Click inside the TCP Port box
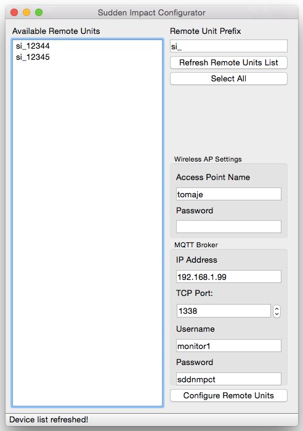303x431 pixels. coord(224,311)
